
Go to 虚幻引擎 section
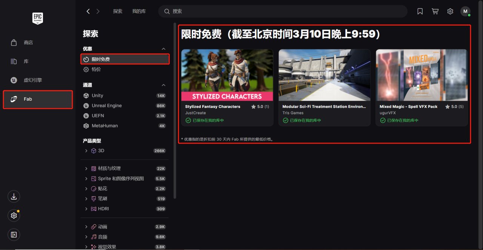coord(38,80)
